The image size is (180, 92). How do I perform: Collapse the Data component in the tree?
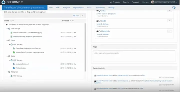tap(7, 40)
